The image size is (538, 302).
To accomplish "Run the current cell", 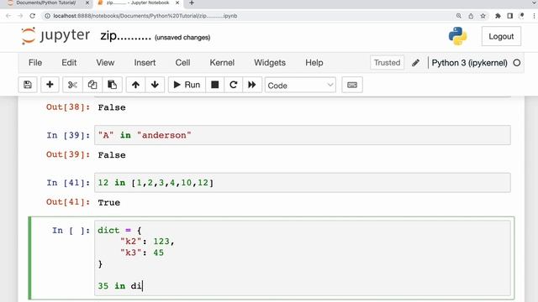I will [187, 85].
